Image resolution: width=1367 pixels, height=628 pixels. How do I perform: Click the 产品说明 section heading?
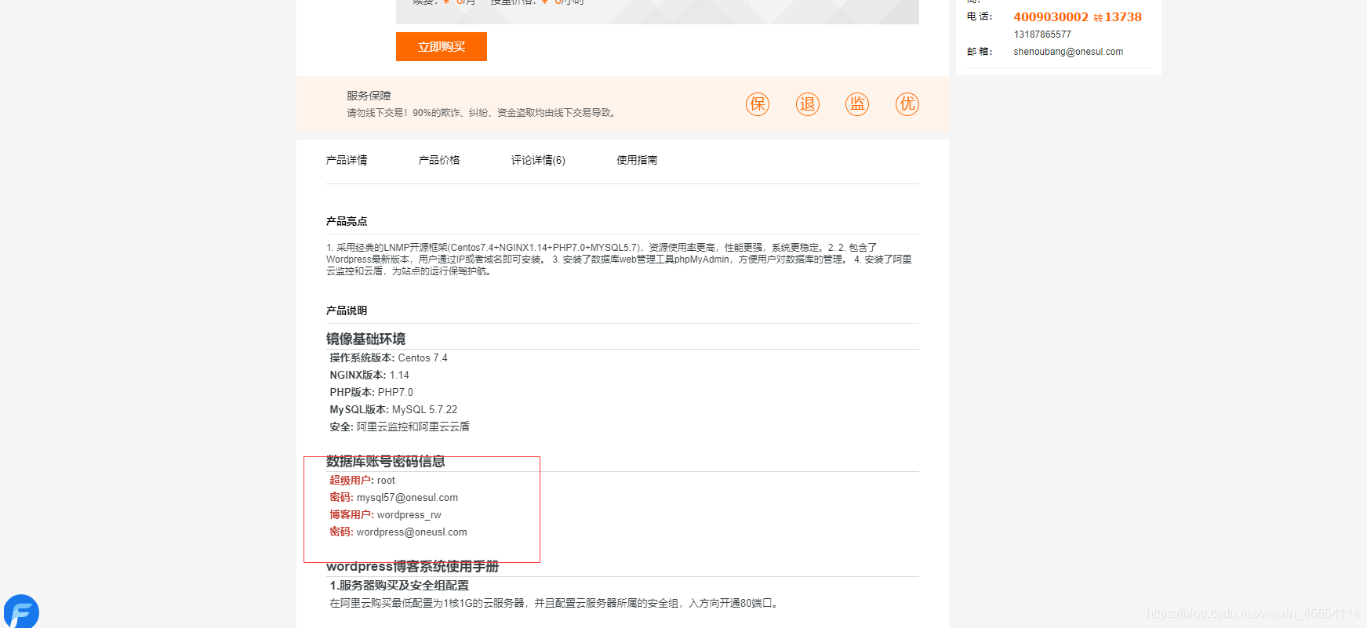pos(347,310)
